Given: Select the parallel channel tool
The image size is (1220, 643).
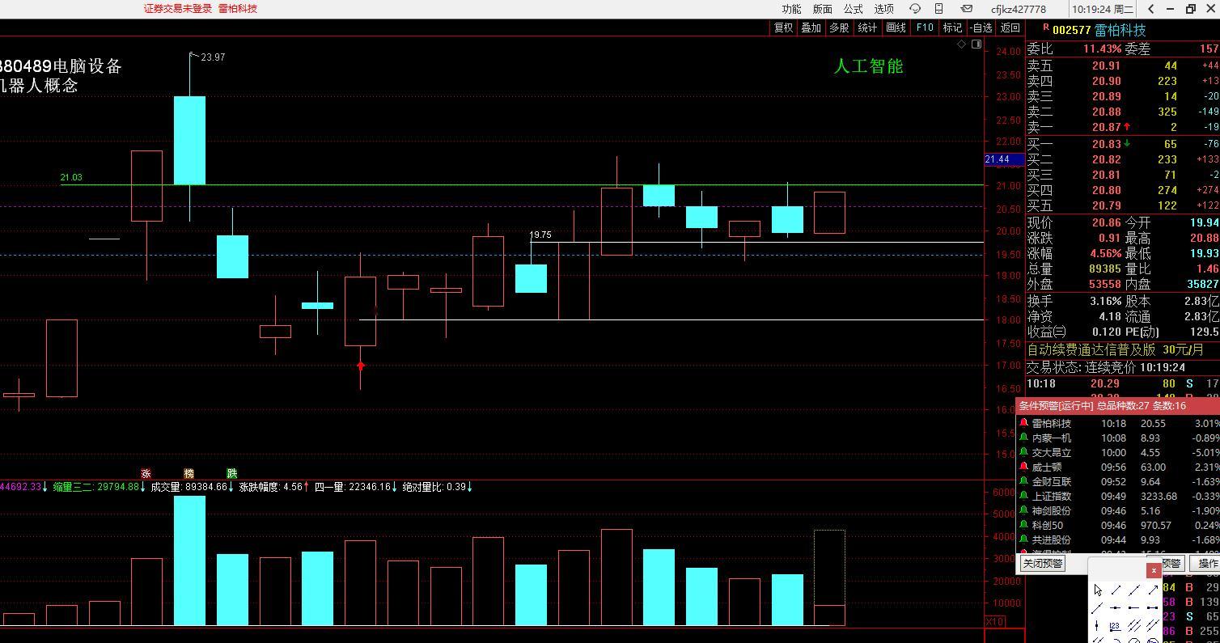Looking at the screenshot, I should pos(1153,625).
